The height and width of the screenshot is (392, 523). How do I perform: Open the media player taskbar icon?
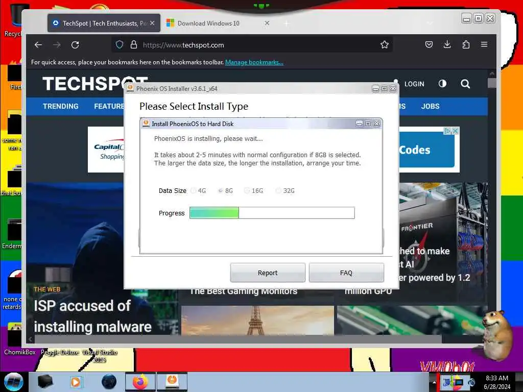pyautogui.click(x=76, y=382)
